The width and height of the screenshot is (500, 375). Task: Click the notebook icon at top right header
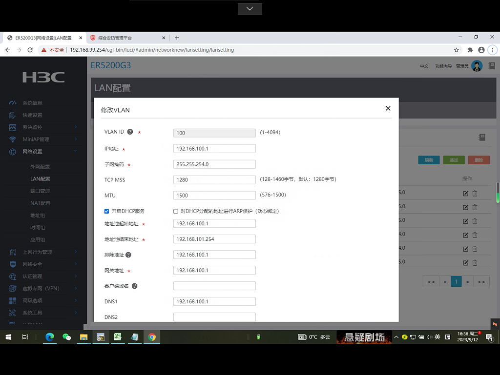[492, 66]
